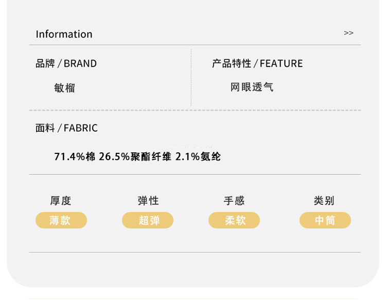Click the 2.1%氨纶 fabric text
Screen dimensions: 386x300
click(198, 156)
